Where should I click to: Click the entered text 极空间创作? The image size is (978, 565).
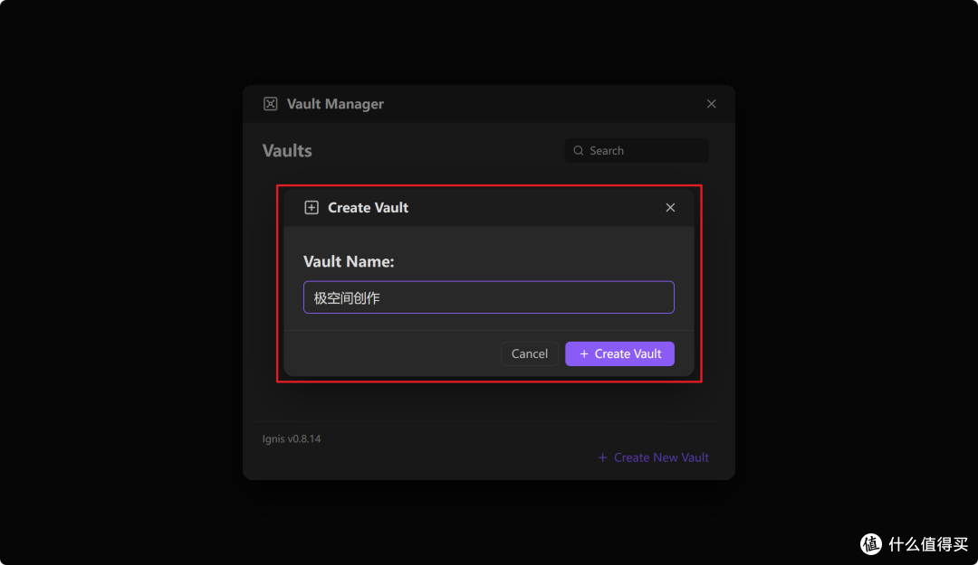[347, 298]
